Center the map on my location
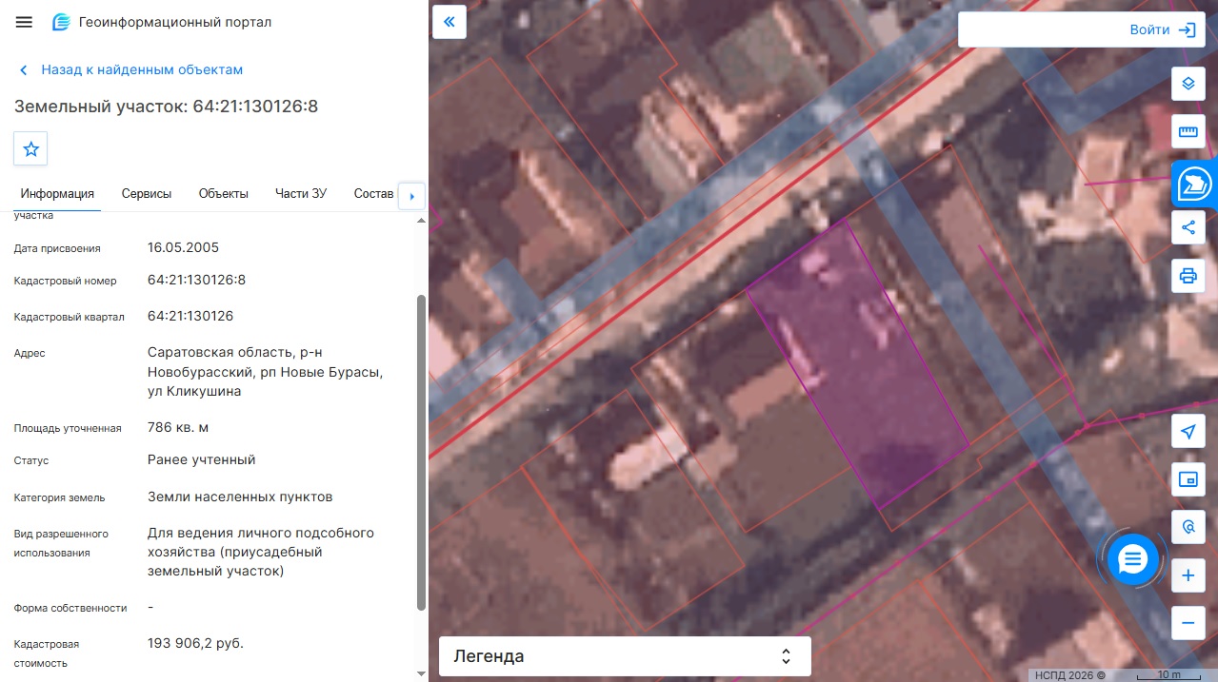This screenshot has height=682, width=1218. [1188, 432]
